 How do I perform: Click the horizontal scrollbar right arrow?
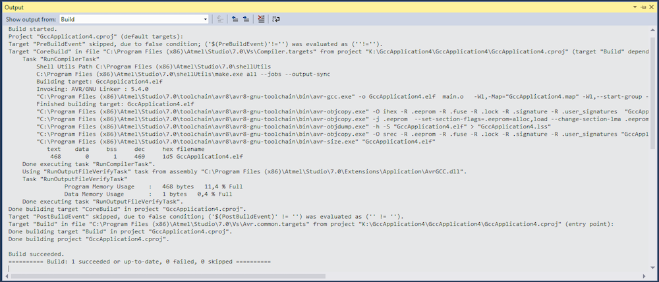click(x=645, y=275)
